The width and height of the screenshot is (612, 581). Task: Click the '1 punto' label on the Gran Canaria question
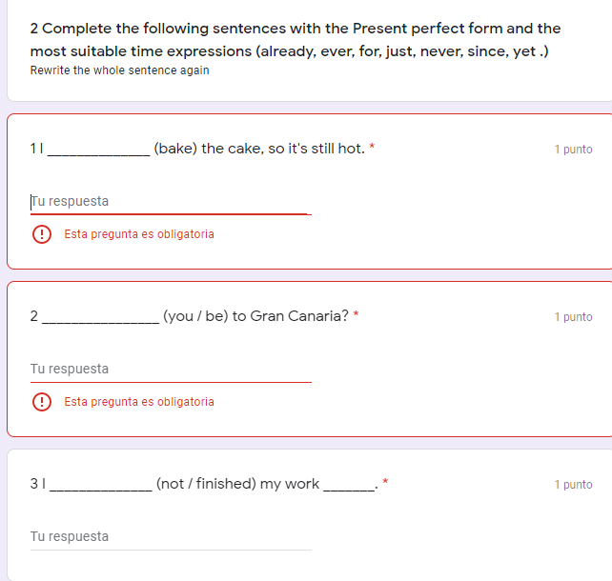573,317
